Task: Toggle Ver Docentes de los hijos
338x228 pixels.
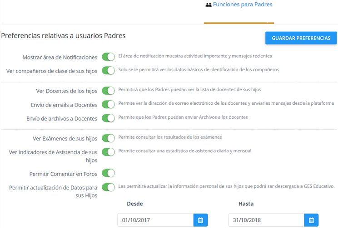Action: tap(108, 91)
